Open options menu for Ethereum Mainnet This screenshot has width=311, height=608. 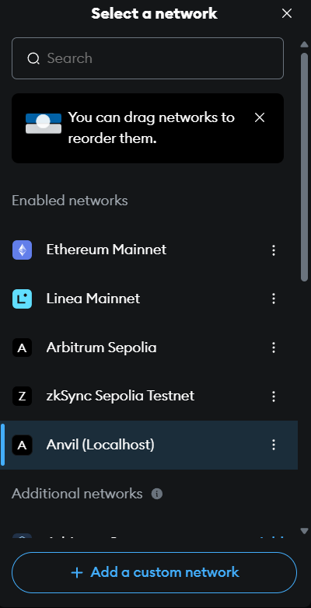274,250
